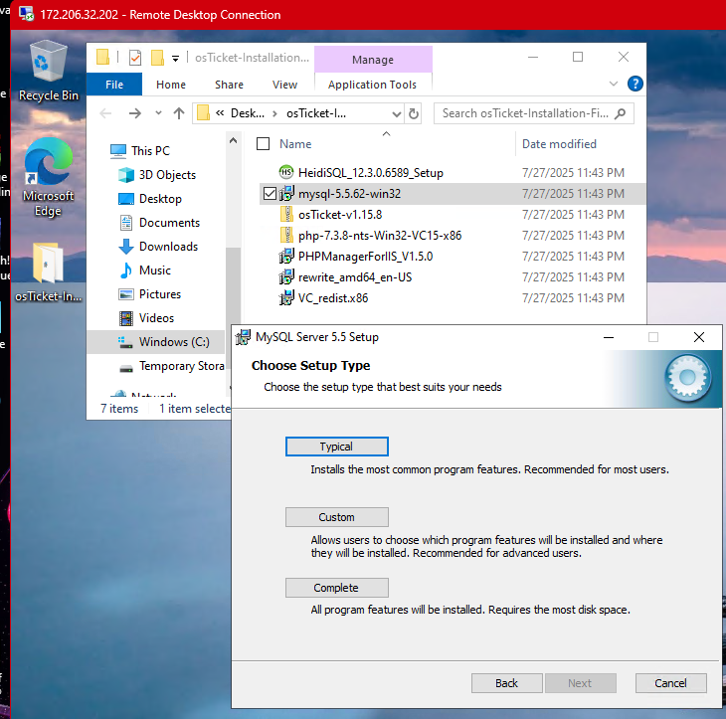Click osTicket-I... breadcrumb in address bar
726x719 pixels.
coord(316,113)
